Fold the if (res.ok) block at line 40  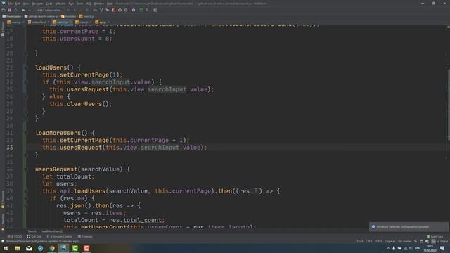tap(25, 198)
